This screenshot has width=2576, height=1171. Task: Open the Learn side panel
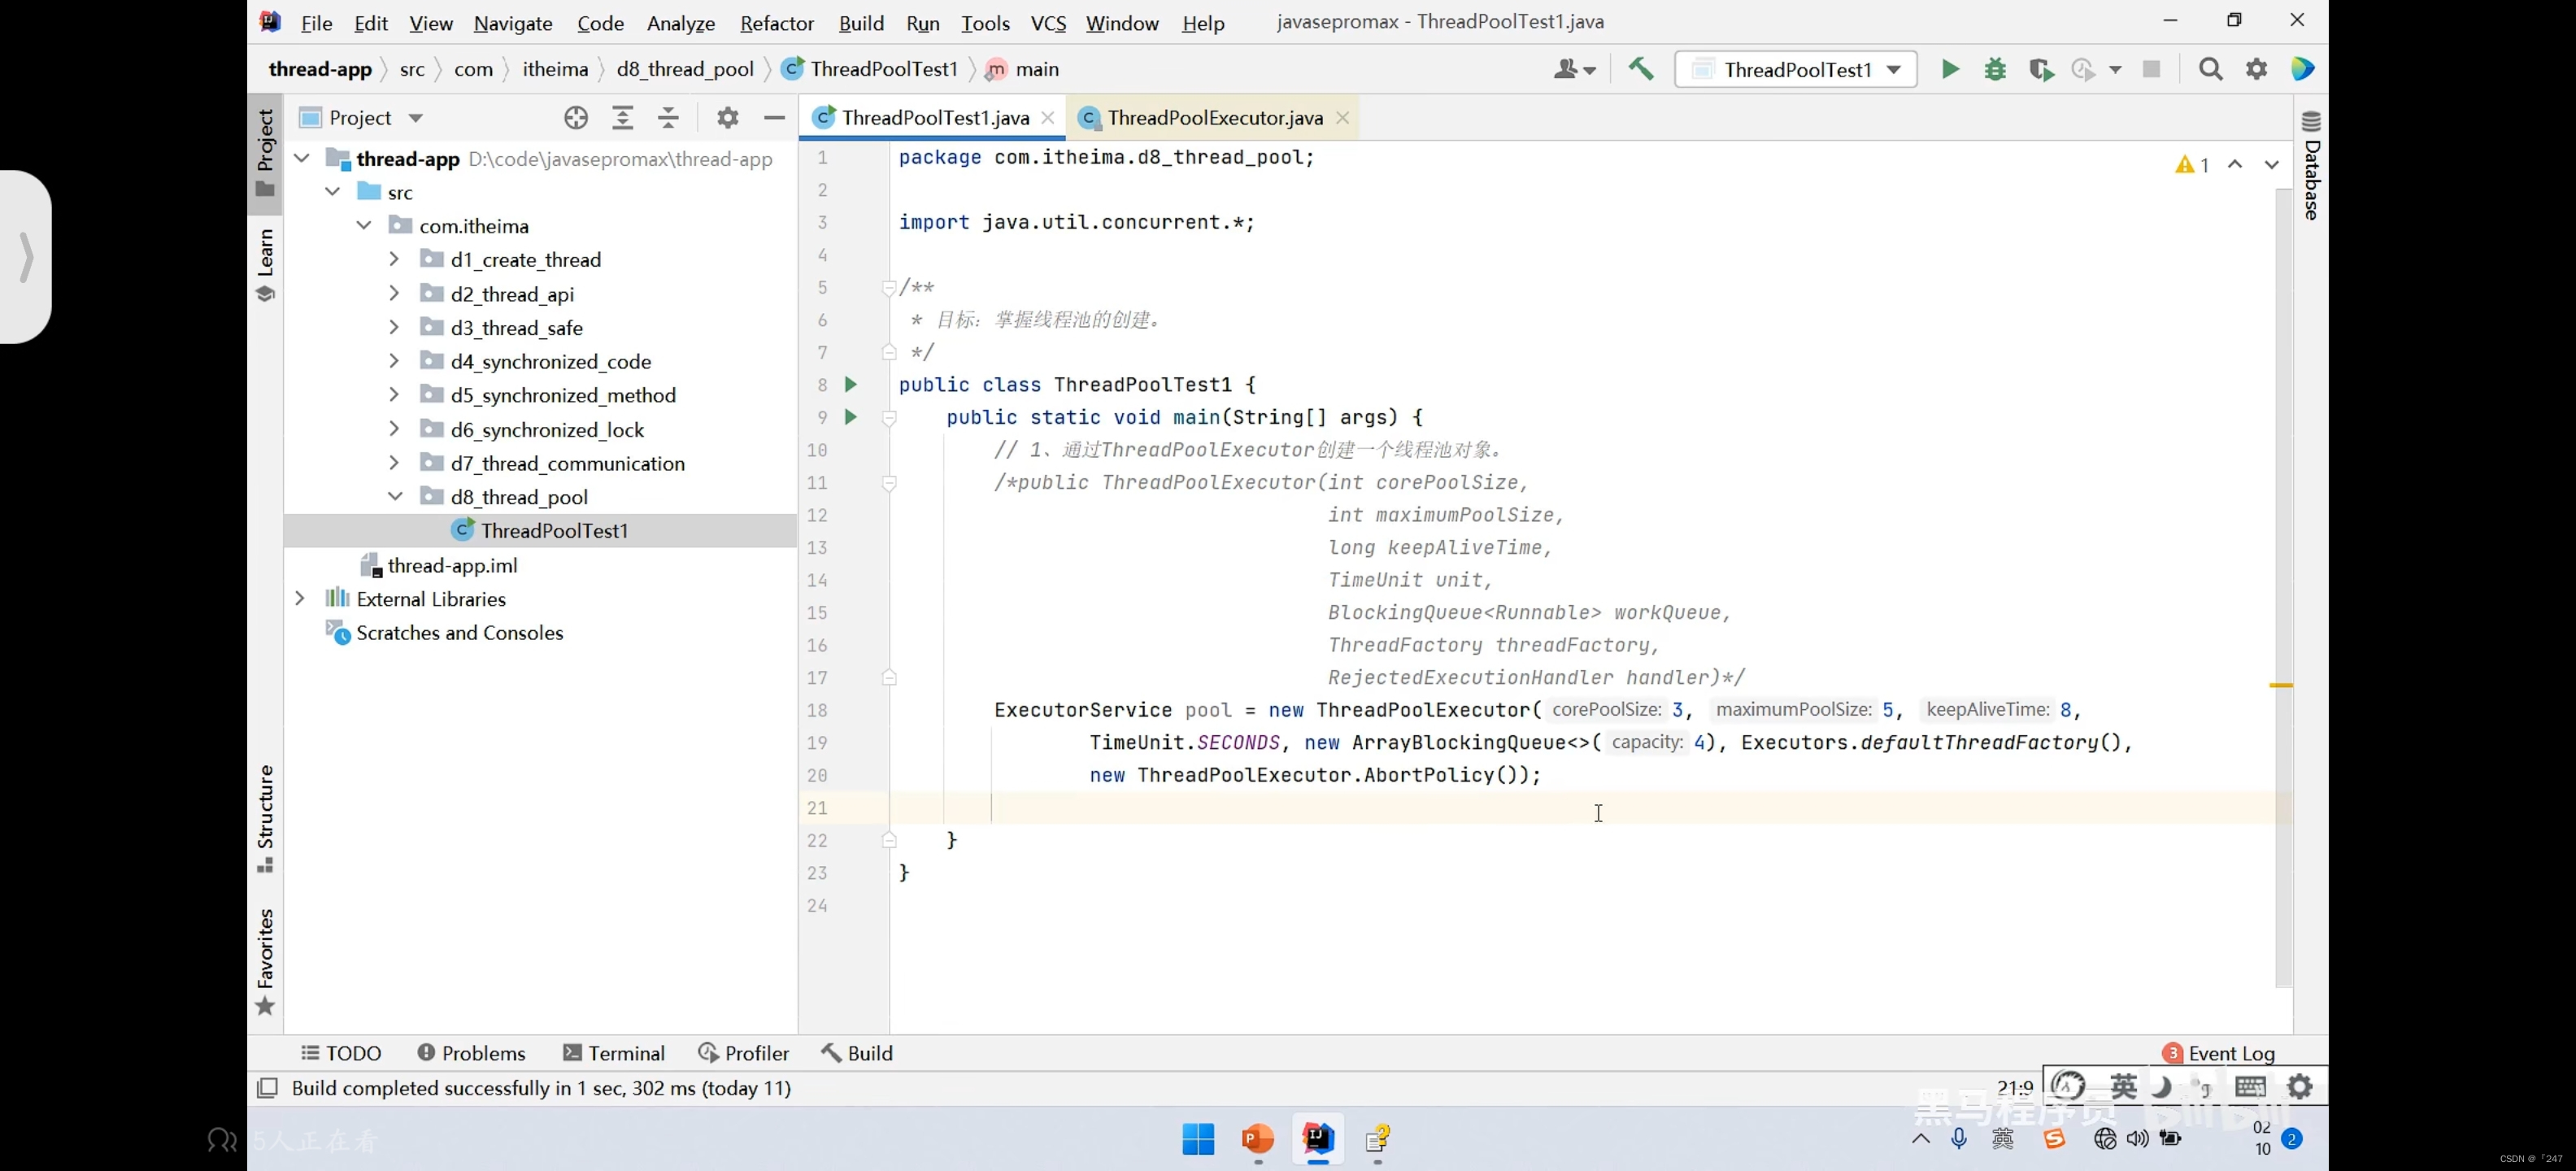[x=265, y=265]
